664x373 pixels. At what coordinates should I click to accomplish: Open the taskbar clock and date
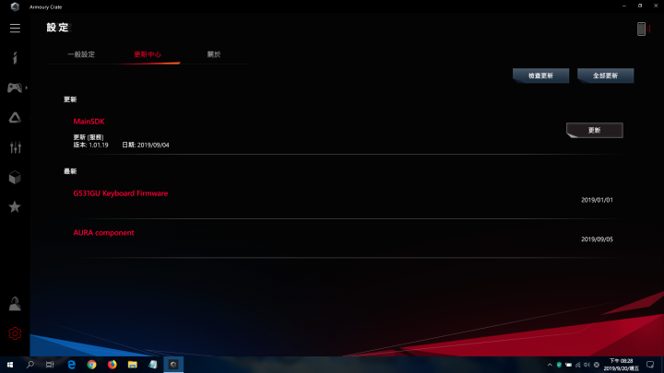[x=622, y=365]
